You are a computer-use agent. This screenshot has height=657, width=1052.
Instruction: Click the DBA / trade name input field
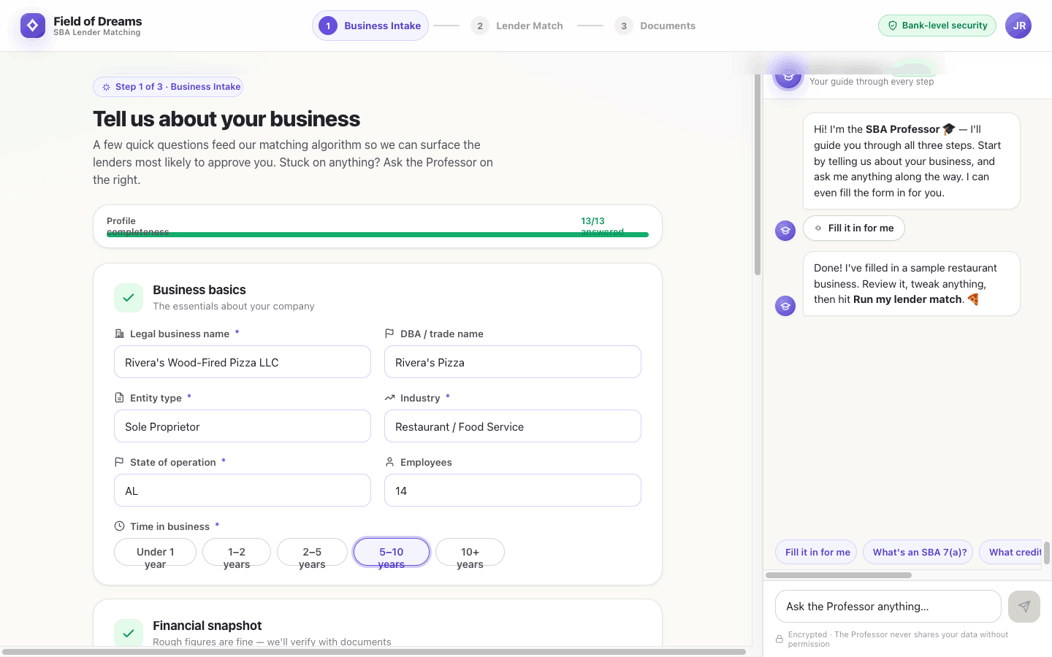(x=513, y=362)
